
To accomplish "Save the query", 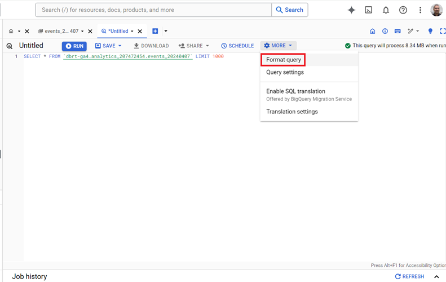I will [105, 46].
